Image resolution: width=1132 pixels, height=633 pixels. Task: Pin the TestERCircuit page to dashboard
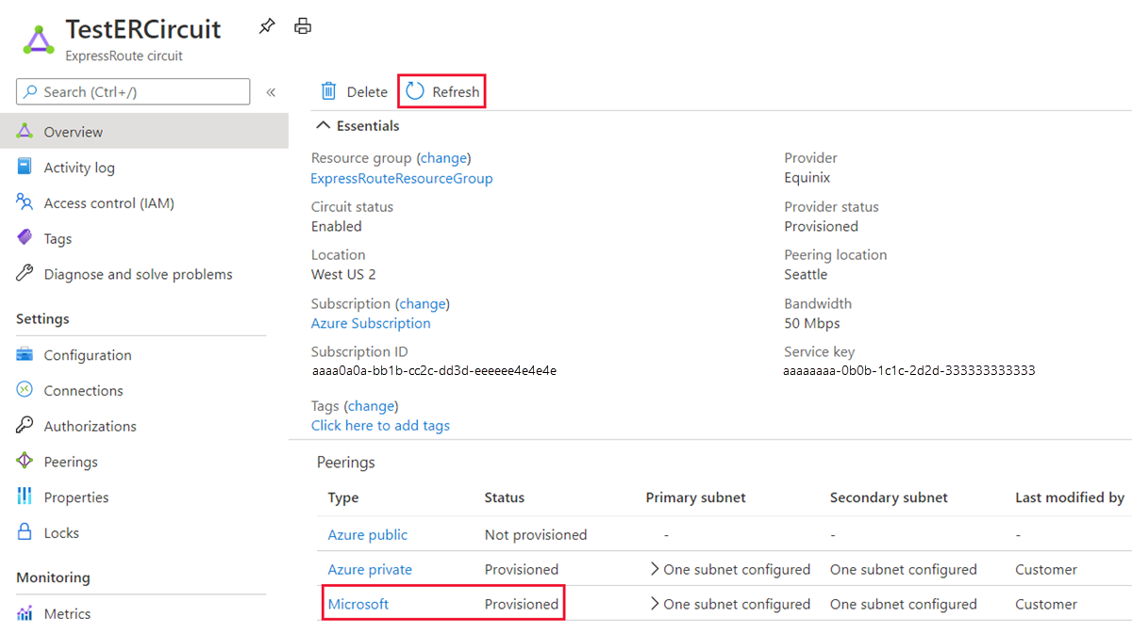click(x=266, y=26)
